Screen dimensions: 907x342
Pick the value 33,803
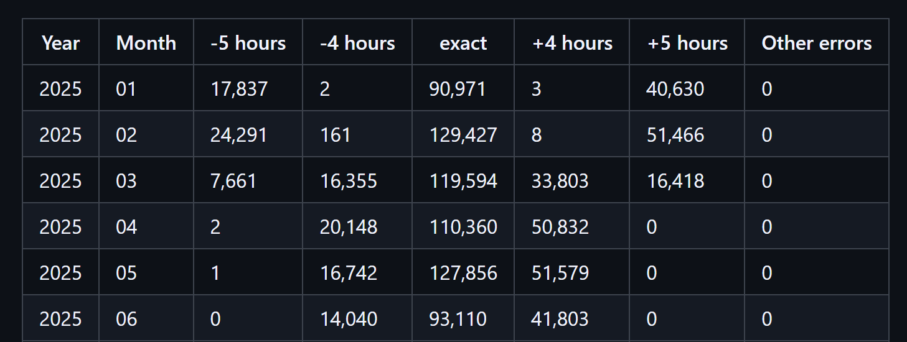coord(560,181)
